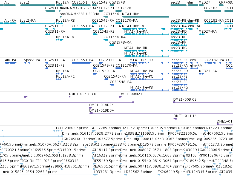This screenshot has width=233, height=176.
Task: Click transcript CG31548-RA label
Action: [x=120, y=42]
